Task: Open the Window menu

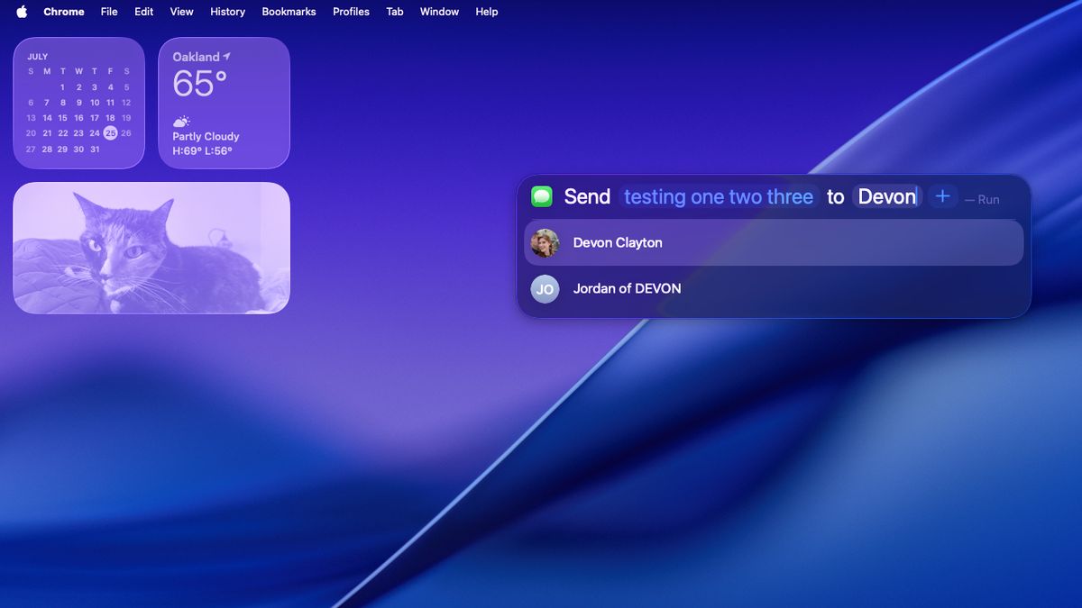Action: (x=439, y=12)
